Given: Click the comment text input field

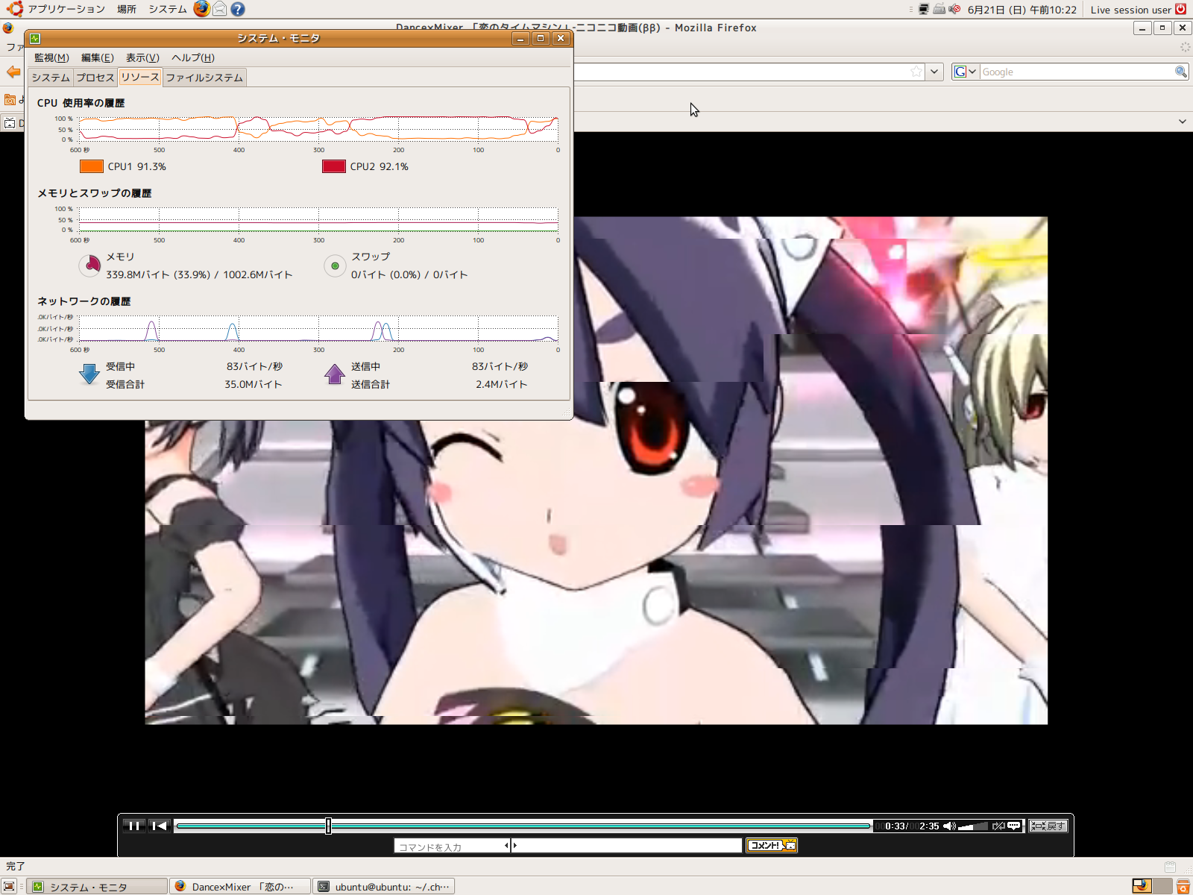Looking at the screenshot, I should 628,846.
